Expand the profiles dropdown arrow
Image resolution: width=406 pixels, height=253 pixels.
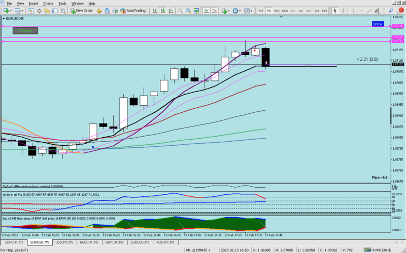click(22, 11)
